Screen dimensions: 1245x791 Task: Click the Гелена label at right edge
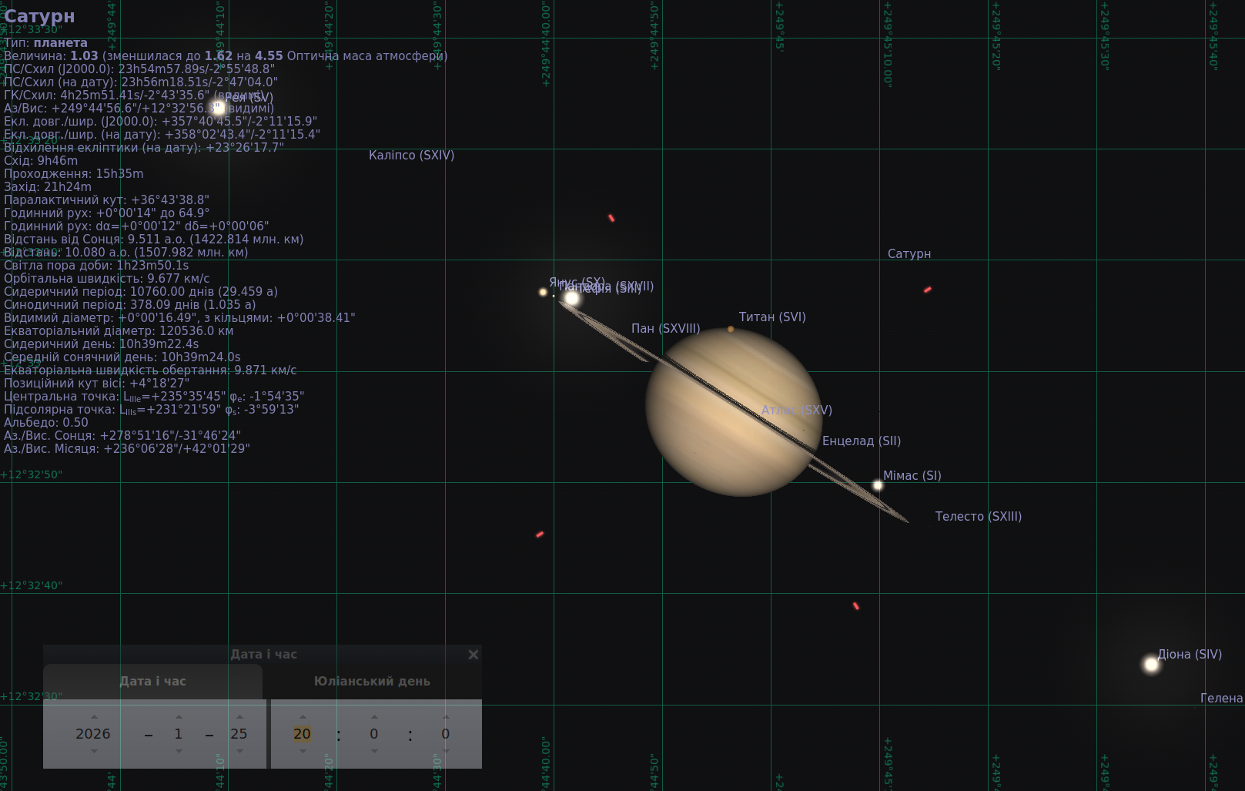point(1222,699)
